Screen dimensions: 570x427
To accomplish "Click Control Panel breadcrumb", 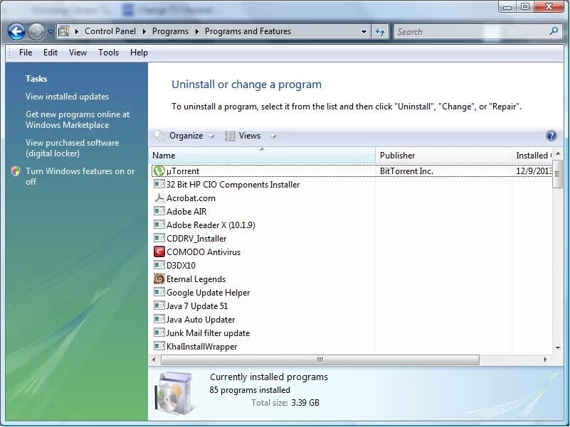I will tap(110, 31).
